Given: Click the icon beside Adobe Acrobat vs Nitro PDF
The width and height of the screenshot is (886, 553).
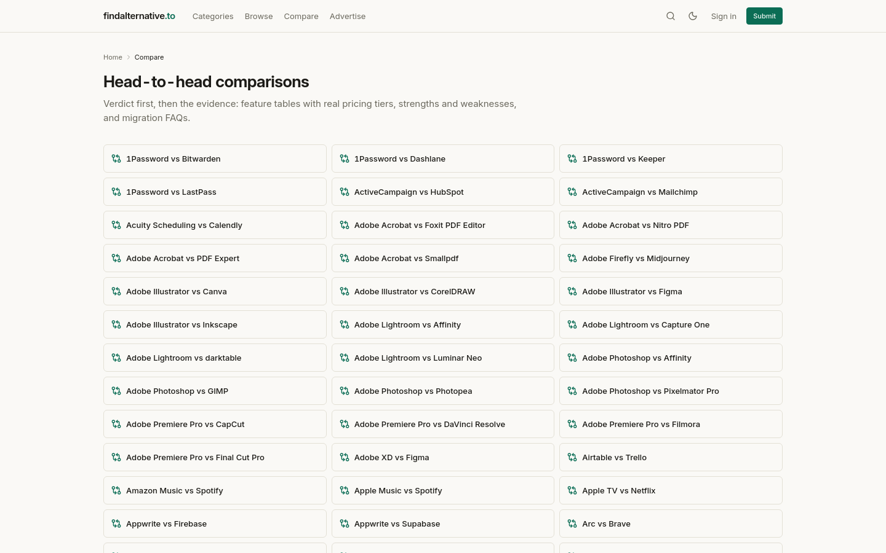Looking at the screenshot, I should click(572, 225).
